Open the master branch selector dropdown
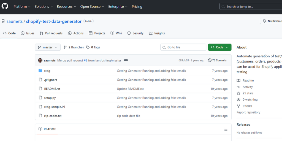Image resolution: width=282 pixels, height=141 pixels. coord(48,47)
